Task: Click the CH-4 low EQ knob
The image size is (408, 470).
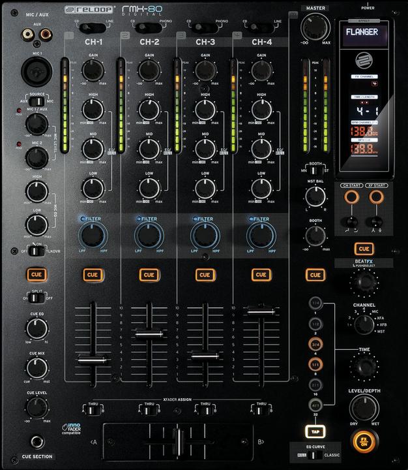Action: click(261, 189)
